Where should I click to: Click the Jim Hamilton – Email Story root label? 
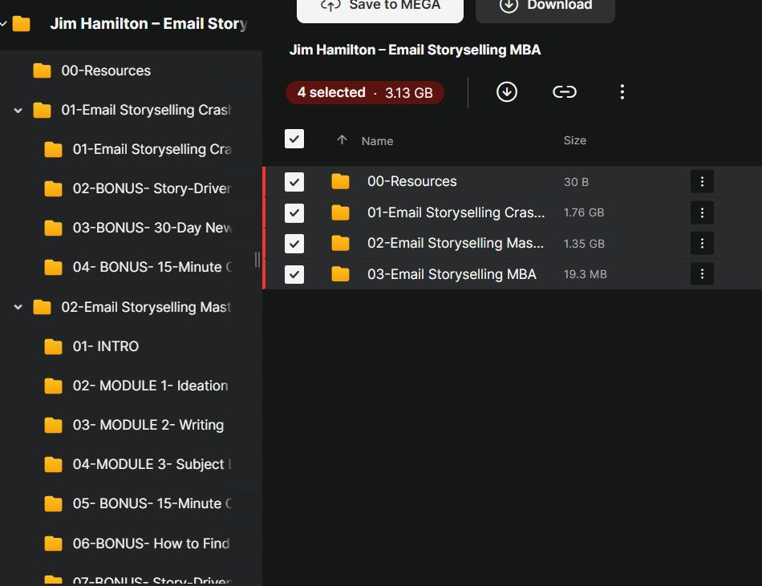(x=148, y=23)
